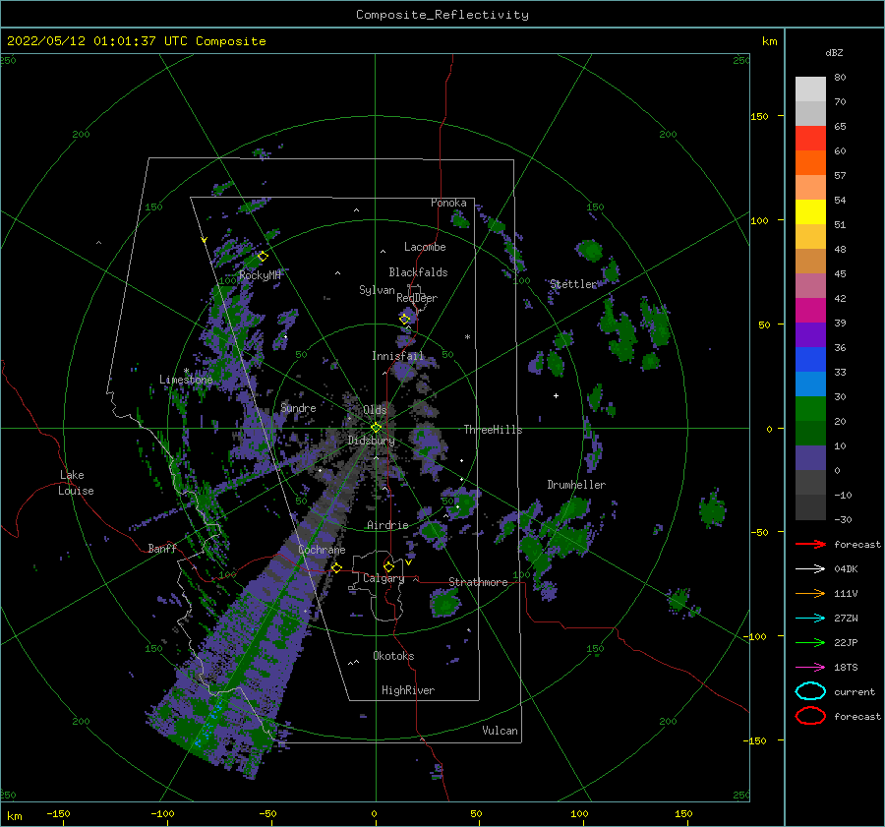Click the Sundre town label
The height and width of the screenshot is (827, 885).
[298, 408]
